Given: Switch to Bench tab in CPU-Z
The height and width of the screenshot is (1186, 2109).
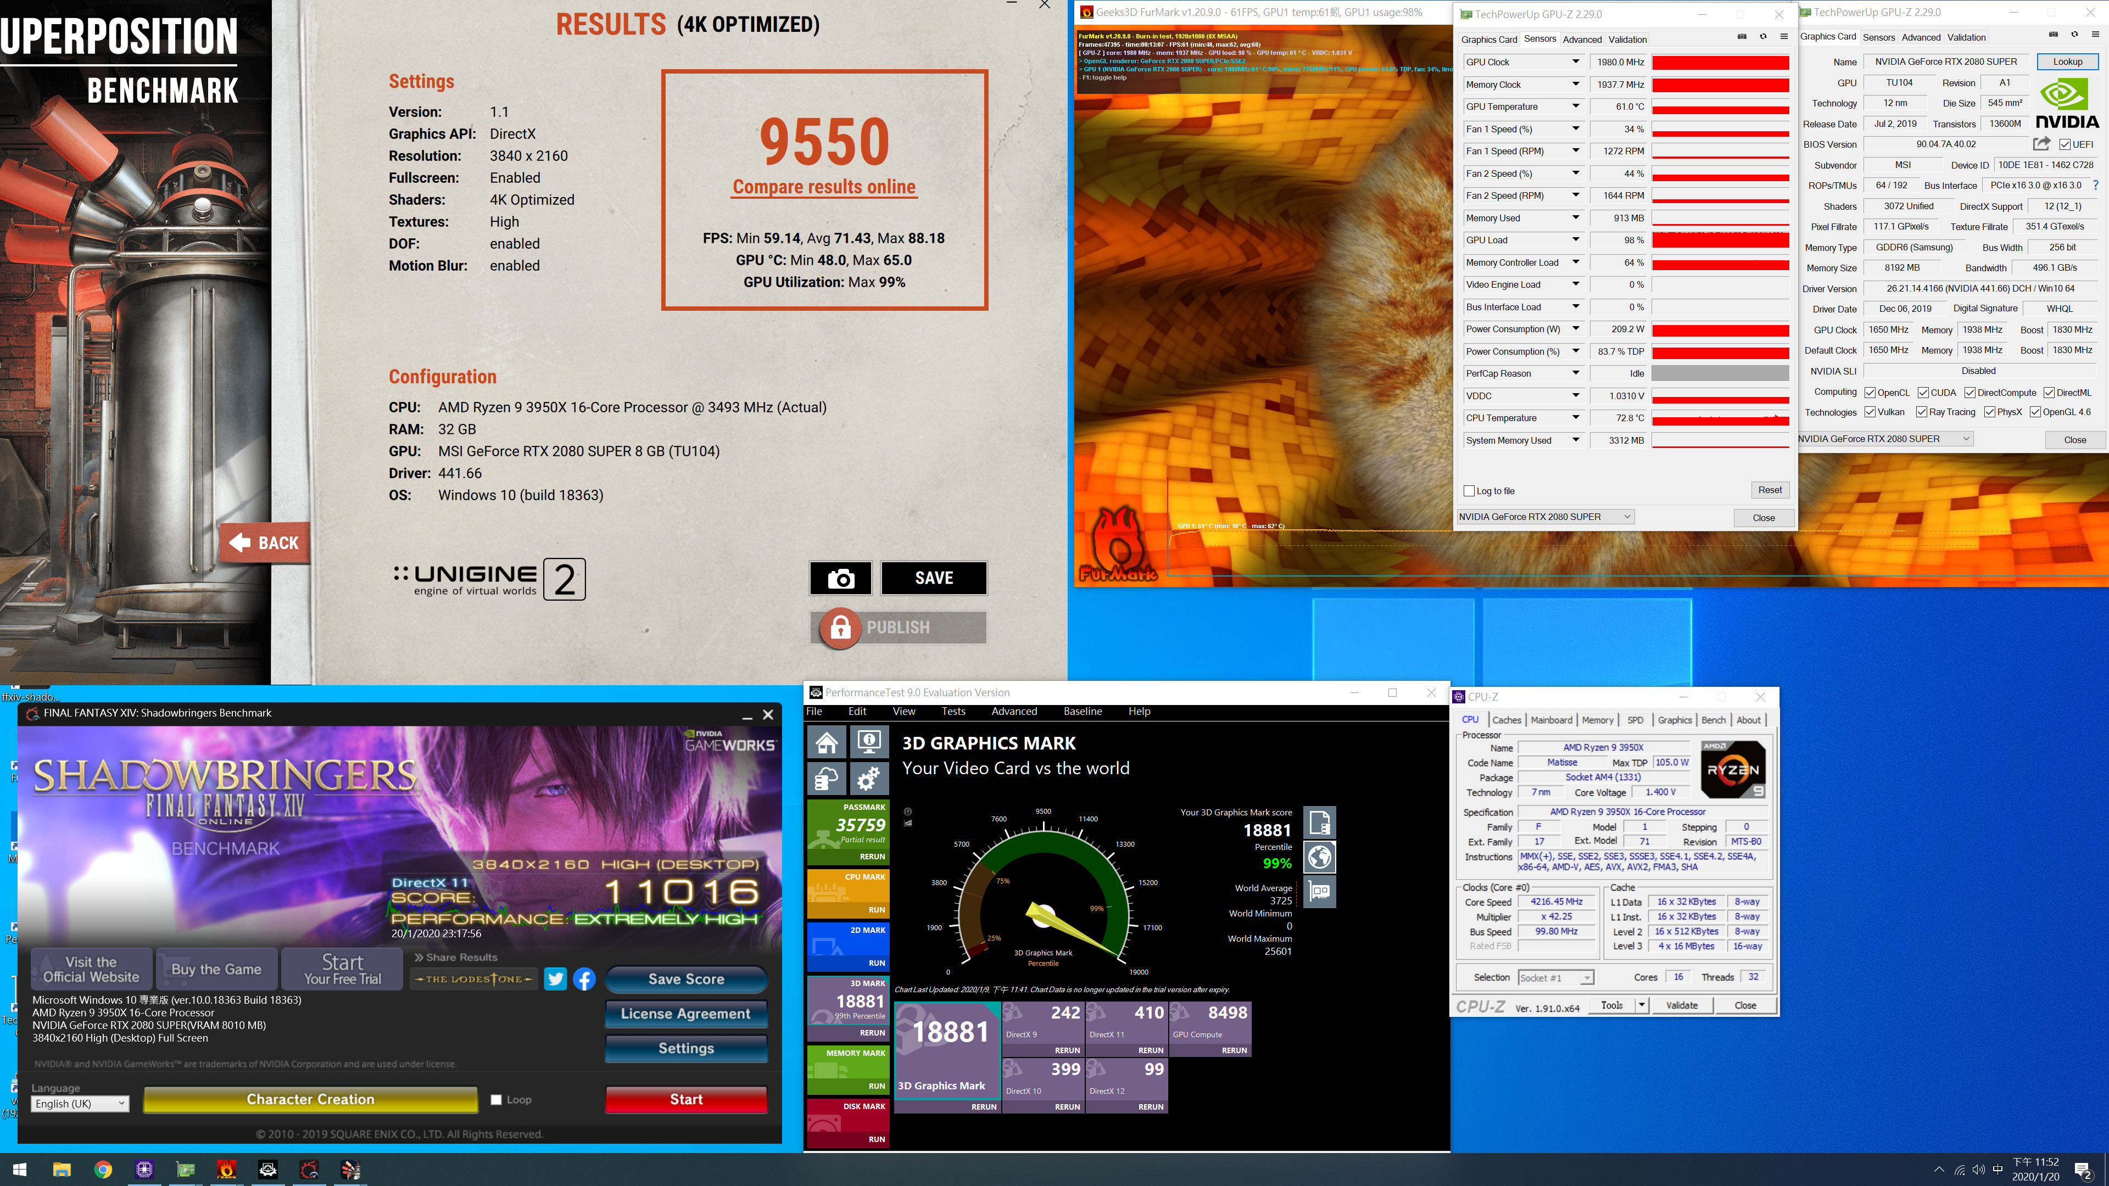Looking at the screenshot, I should tap(1713, 719).
